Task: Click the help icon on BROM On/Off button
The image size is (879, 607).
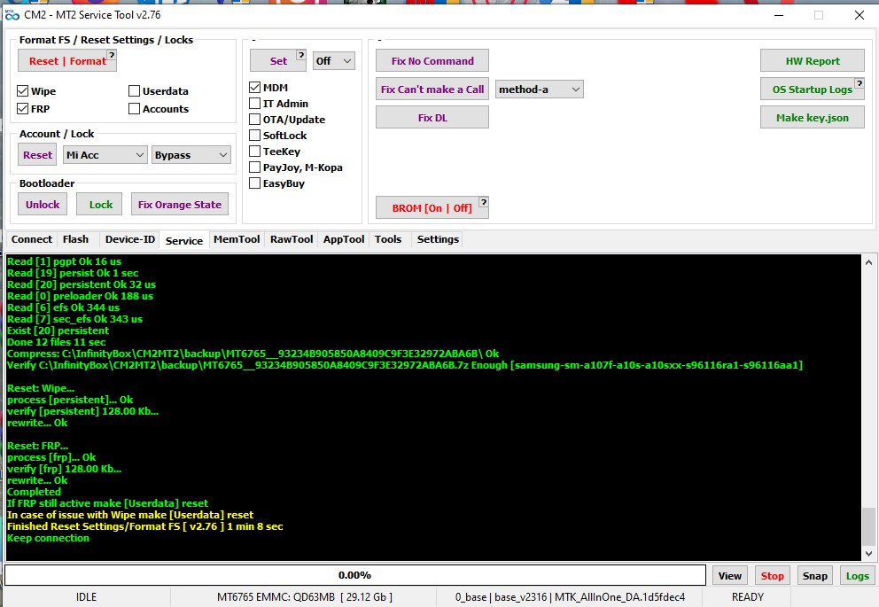Action: (484, 202)
